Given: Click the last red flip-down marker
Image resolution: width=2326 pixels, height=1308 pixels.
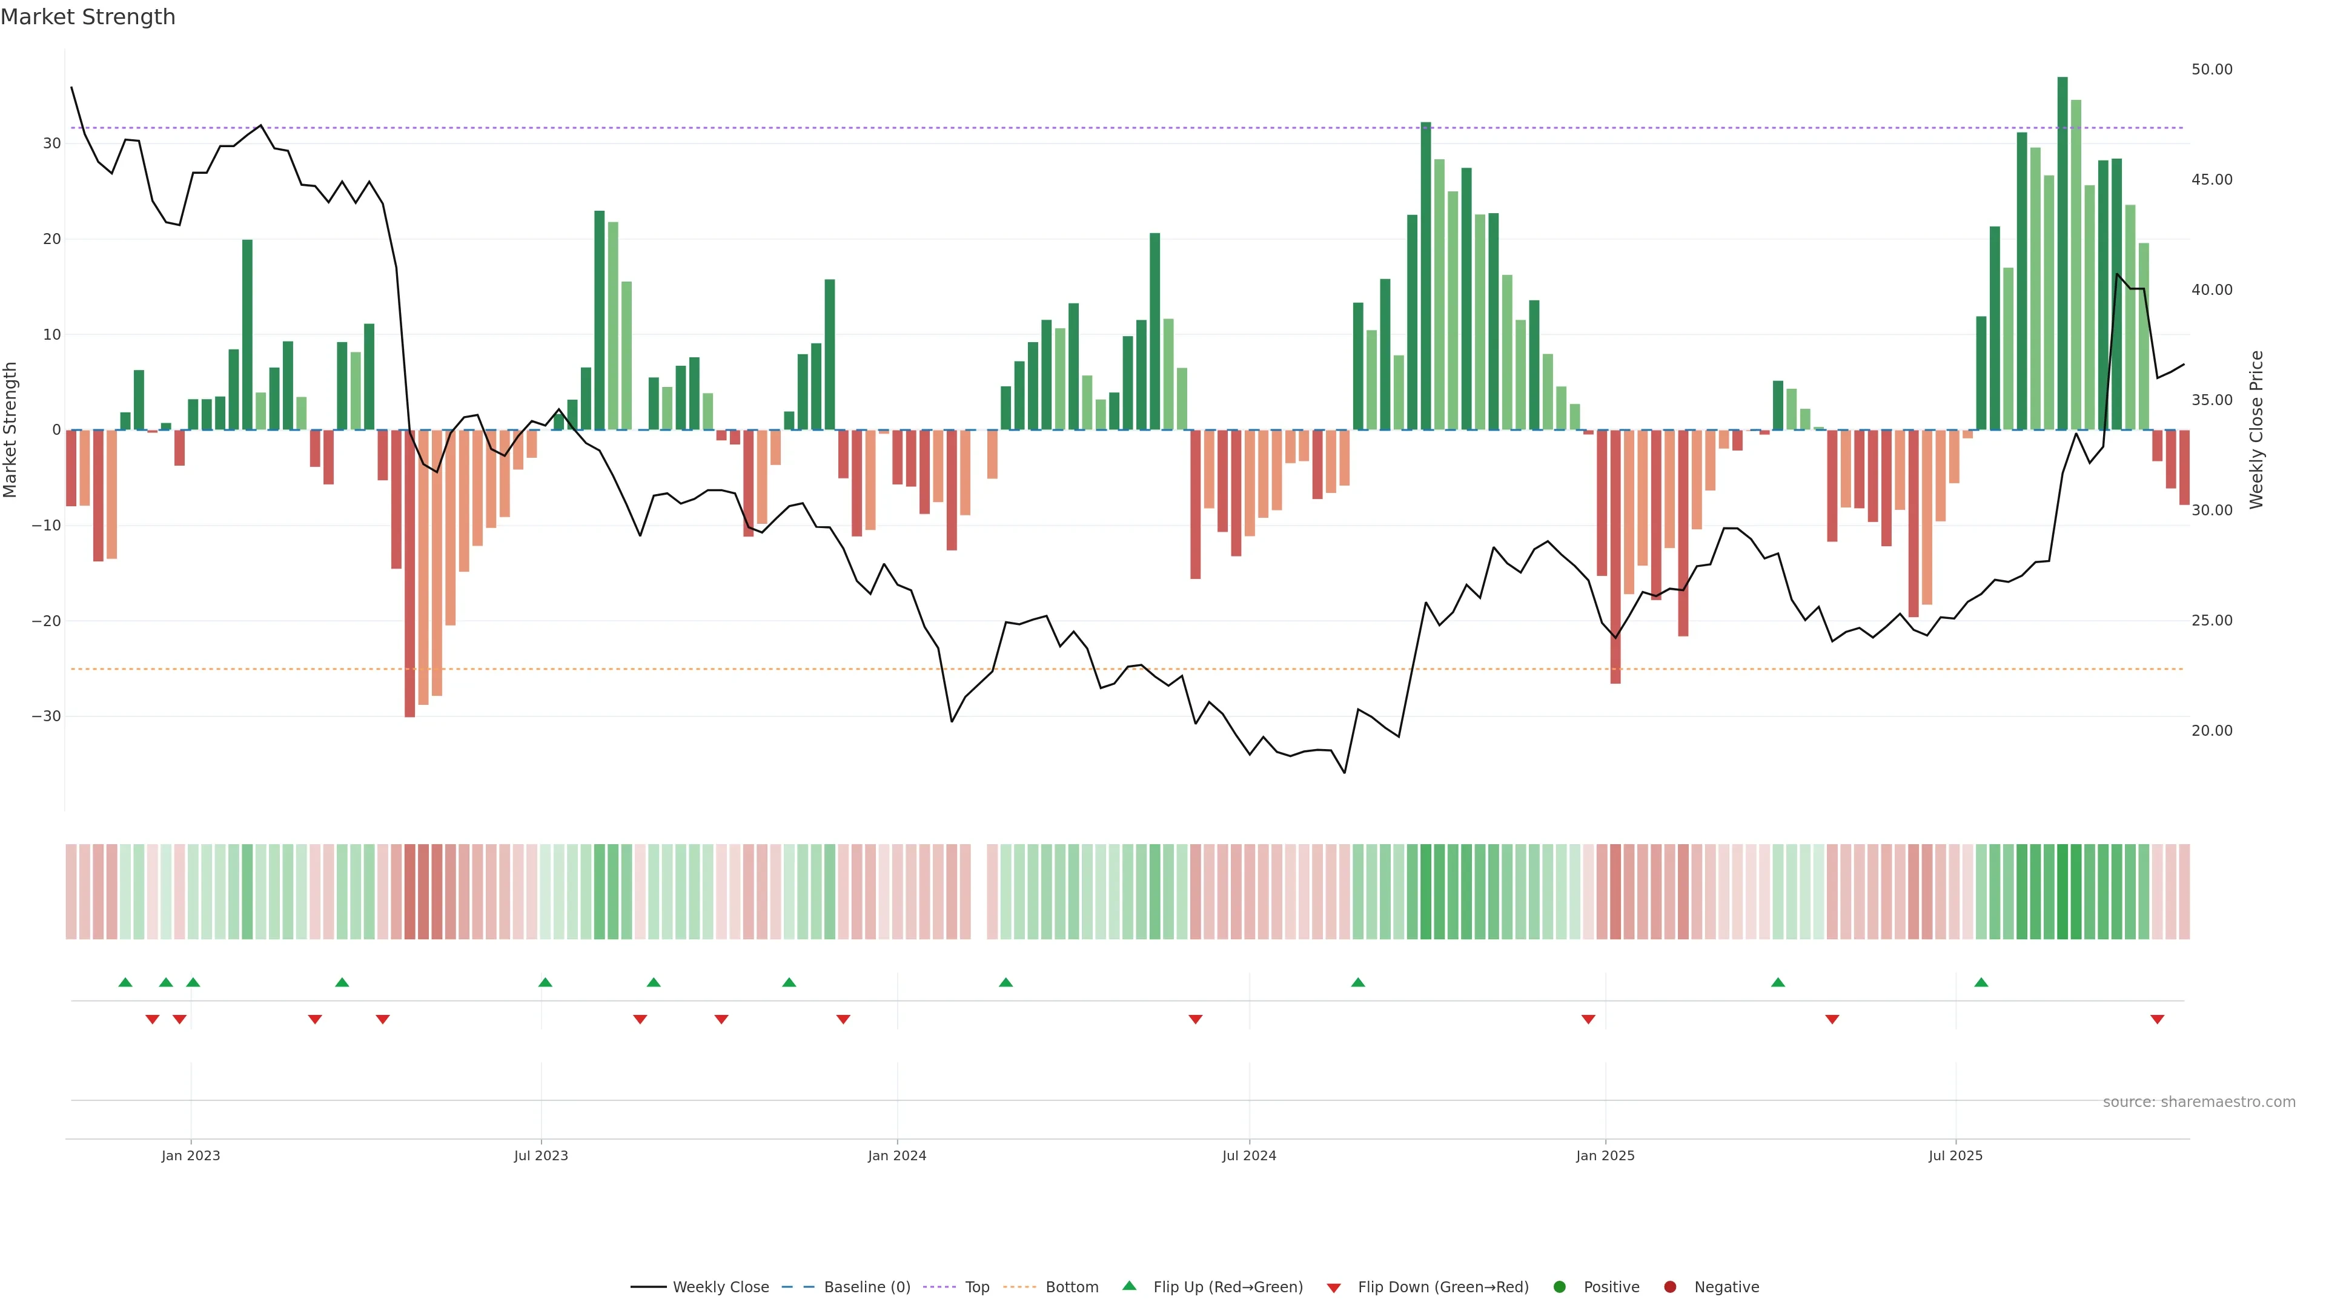Looking at the screenshot, I should click(2157, 1019).
